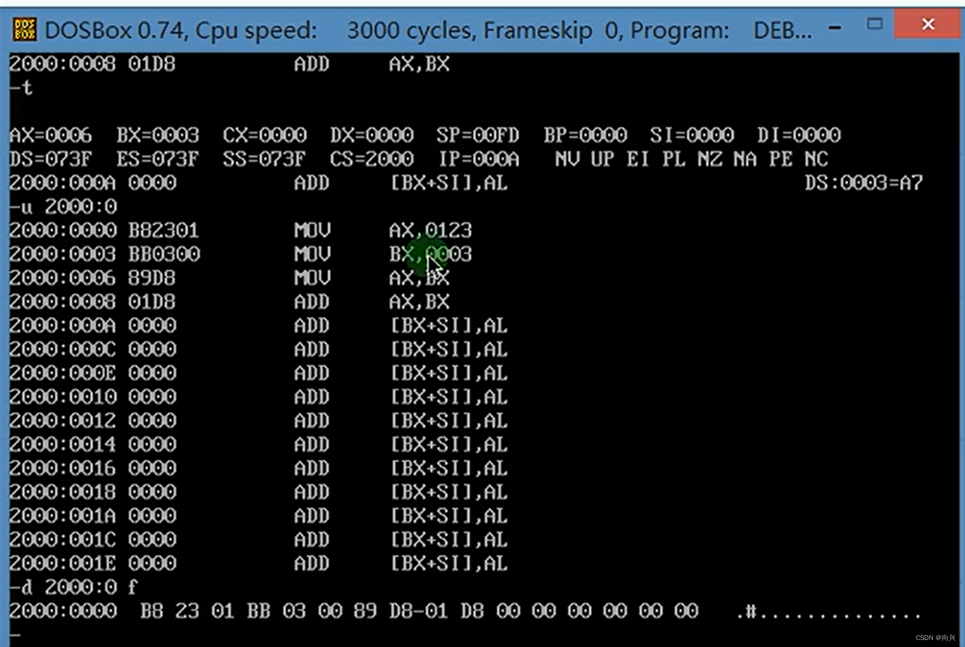Viewport: 965px width, 647px height.
Task: Click the address 2000:0006
Action: click(63, 278)
